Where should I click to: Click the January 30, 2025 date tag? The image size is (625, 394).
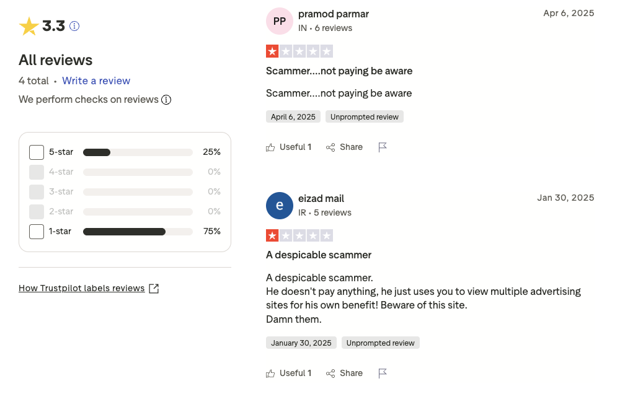pyautogui.click(x=301, y=343)
